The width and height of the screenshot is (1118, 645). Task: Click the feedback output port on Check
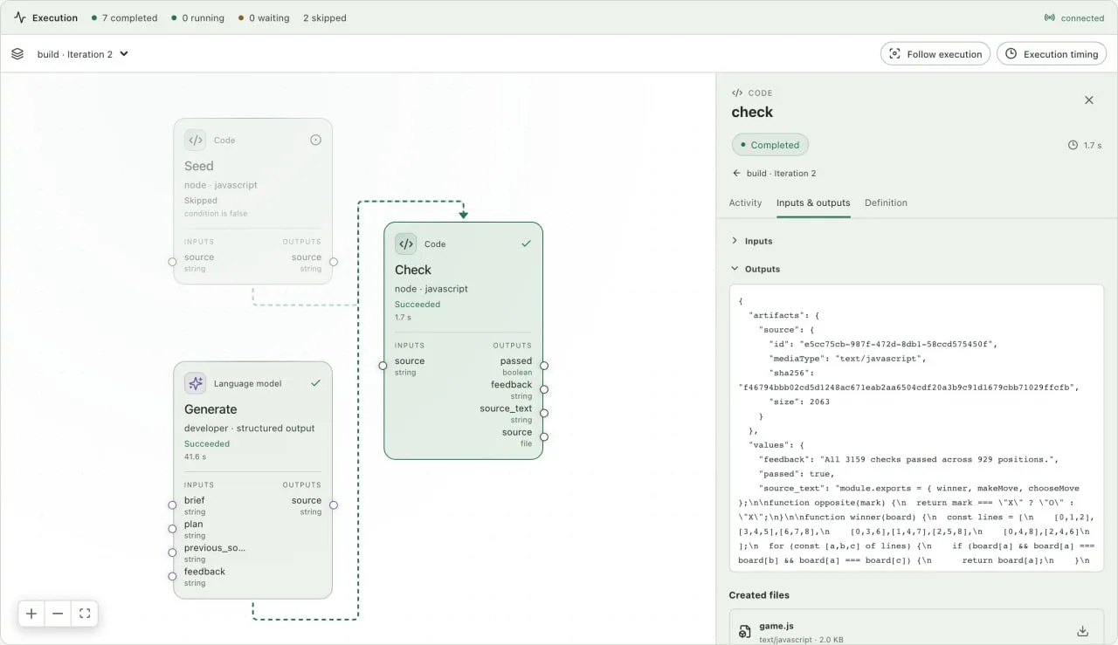pos(544,389)
